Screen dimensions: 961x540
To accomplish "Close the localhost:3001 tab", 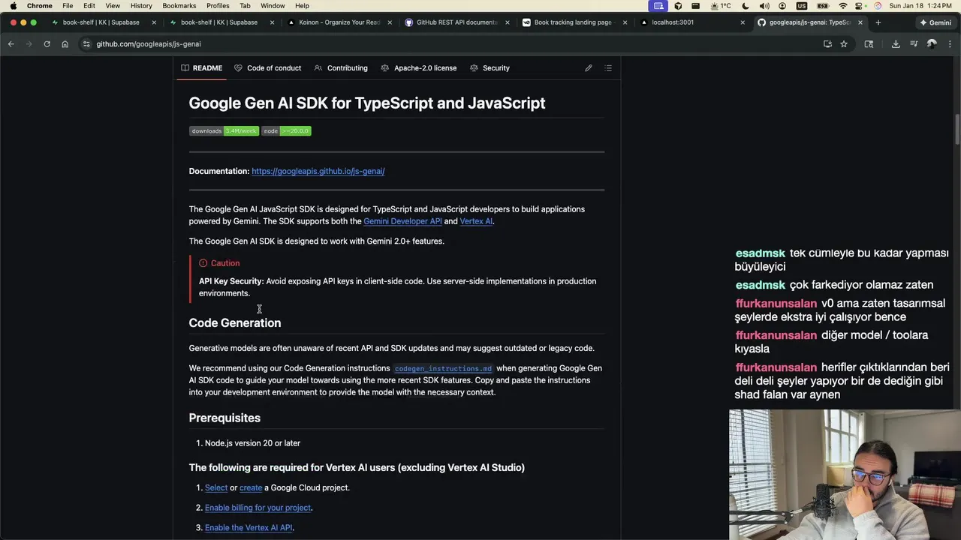I will (x=743, y=22).
